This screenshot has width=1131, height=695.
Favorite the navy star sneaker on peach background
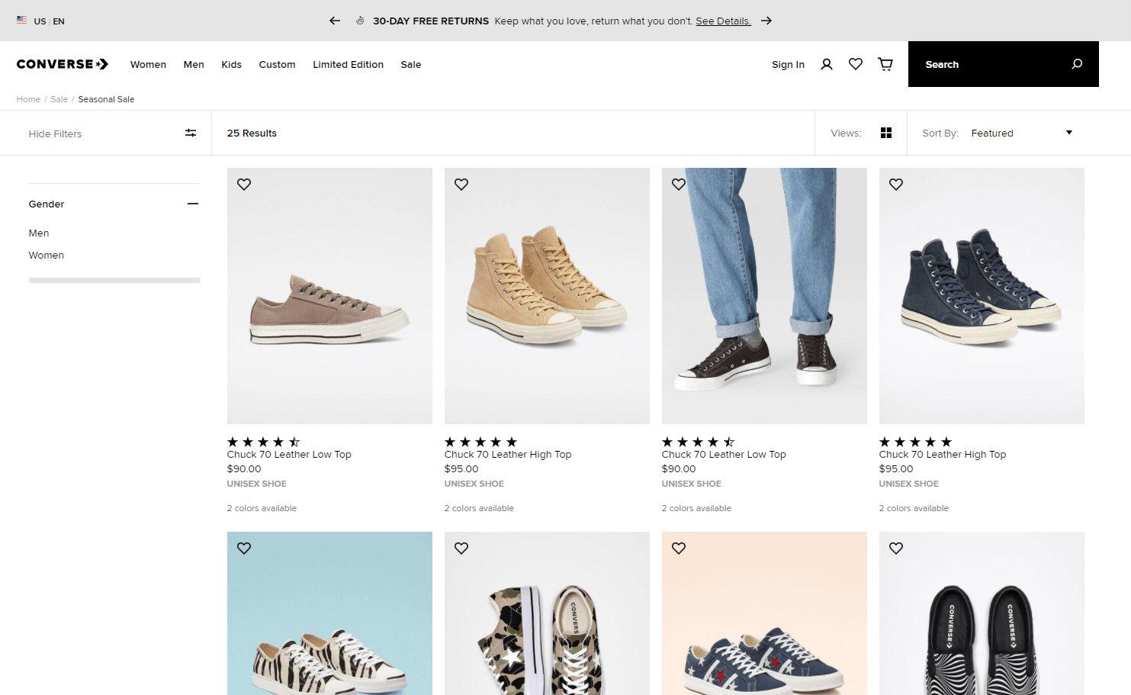[679, 548]
